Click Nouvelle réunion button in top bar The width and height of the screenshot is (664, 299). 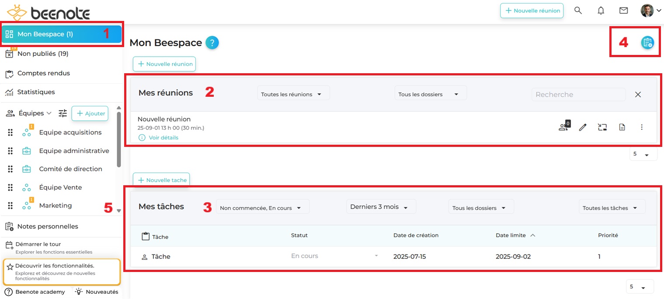[x=532, y=10]
